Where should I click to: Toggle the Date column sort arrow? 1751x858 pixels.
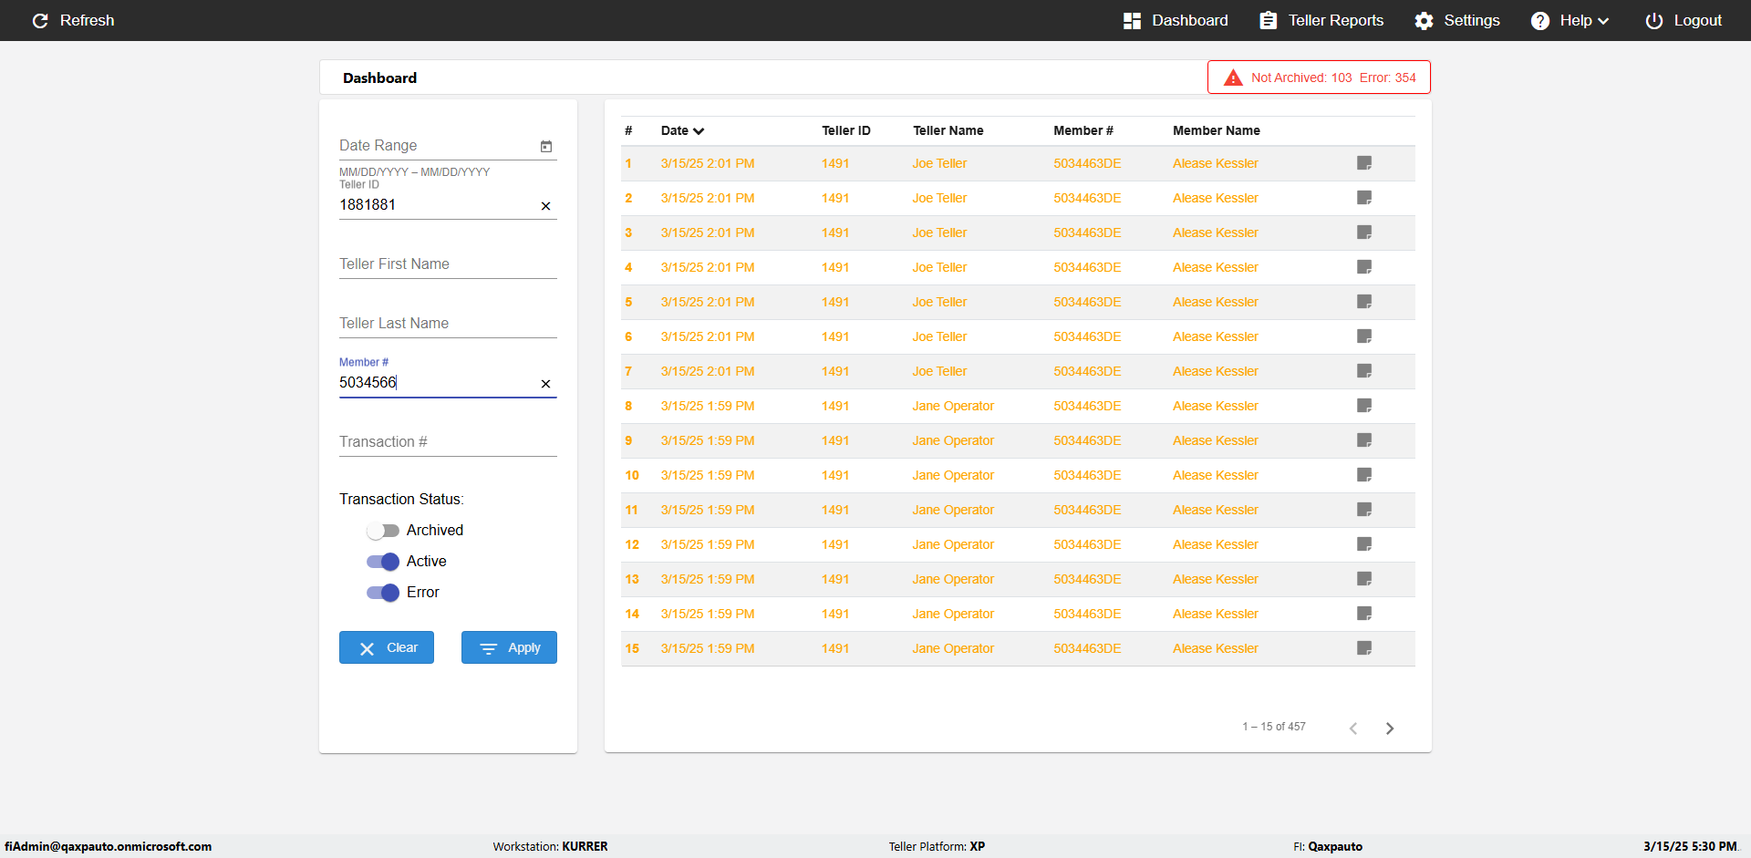tap(699, 131)
